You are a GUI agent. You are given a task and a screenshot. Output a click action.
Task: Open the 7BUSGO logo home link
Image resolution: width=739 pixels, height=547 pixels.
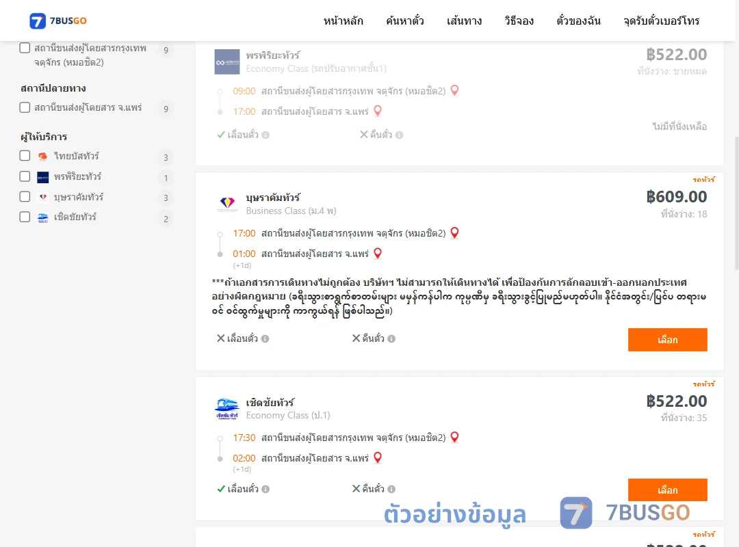58,21
